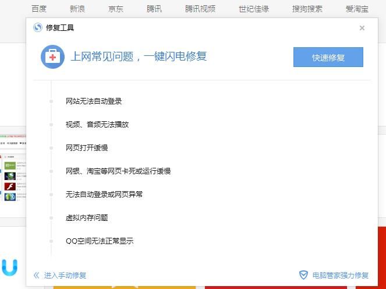
Task: Select 视频、音频无法播放 item
Action: point(97,125)
